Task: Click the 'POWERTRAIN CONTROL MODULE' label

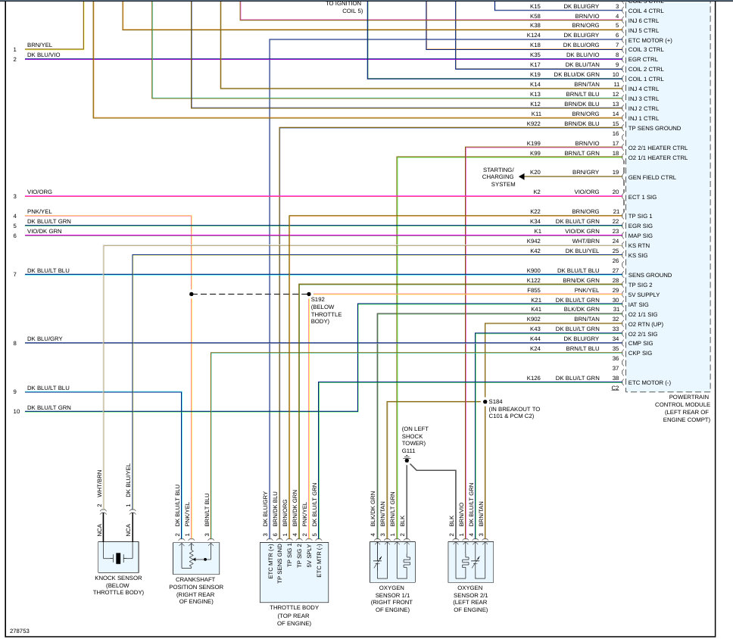Action: pos(682,401)
